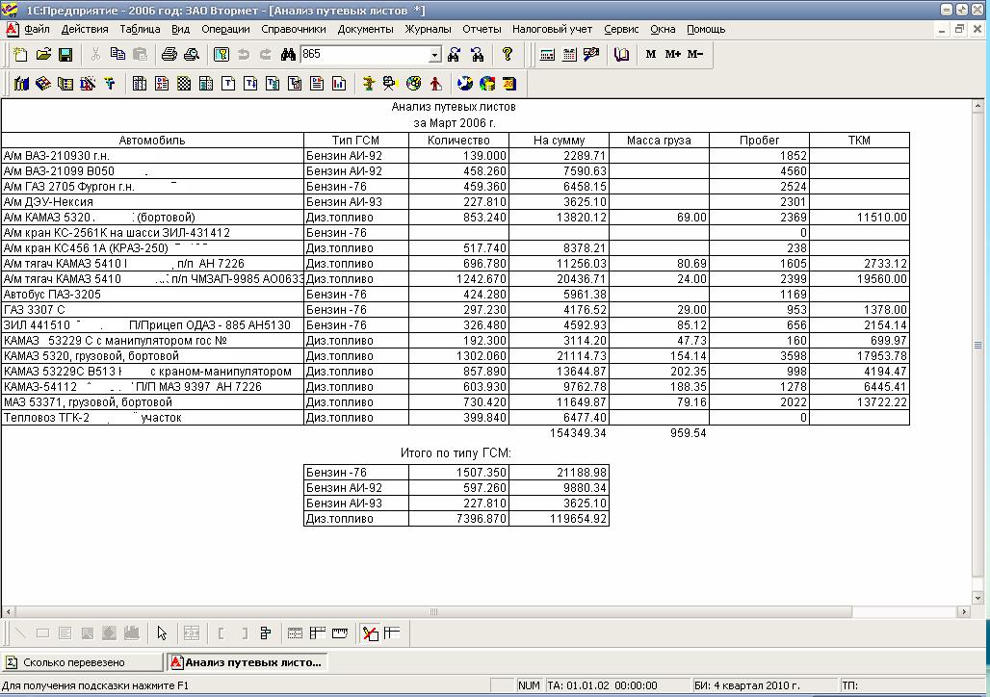Screen dimensions: 990x697
Task: Open the Отчеты menu
Action: [482, 29]
